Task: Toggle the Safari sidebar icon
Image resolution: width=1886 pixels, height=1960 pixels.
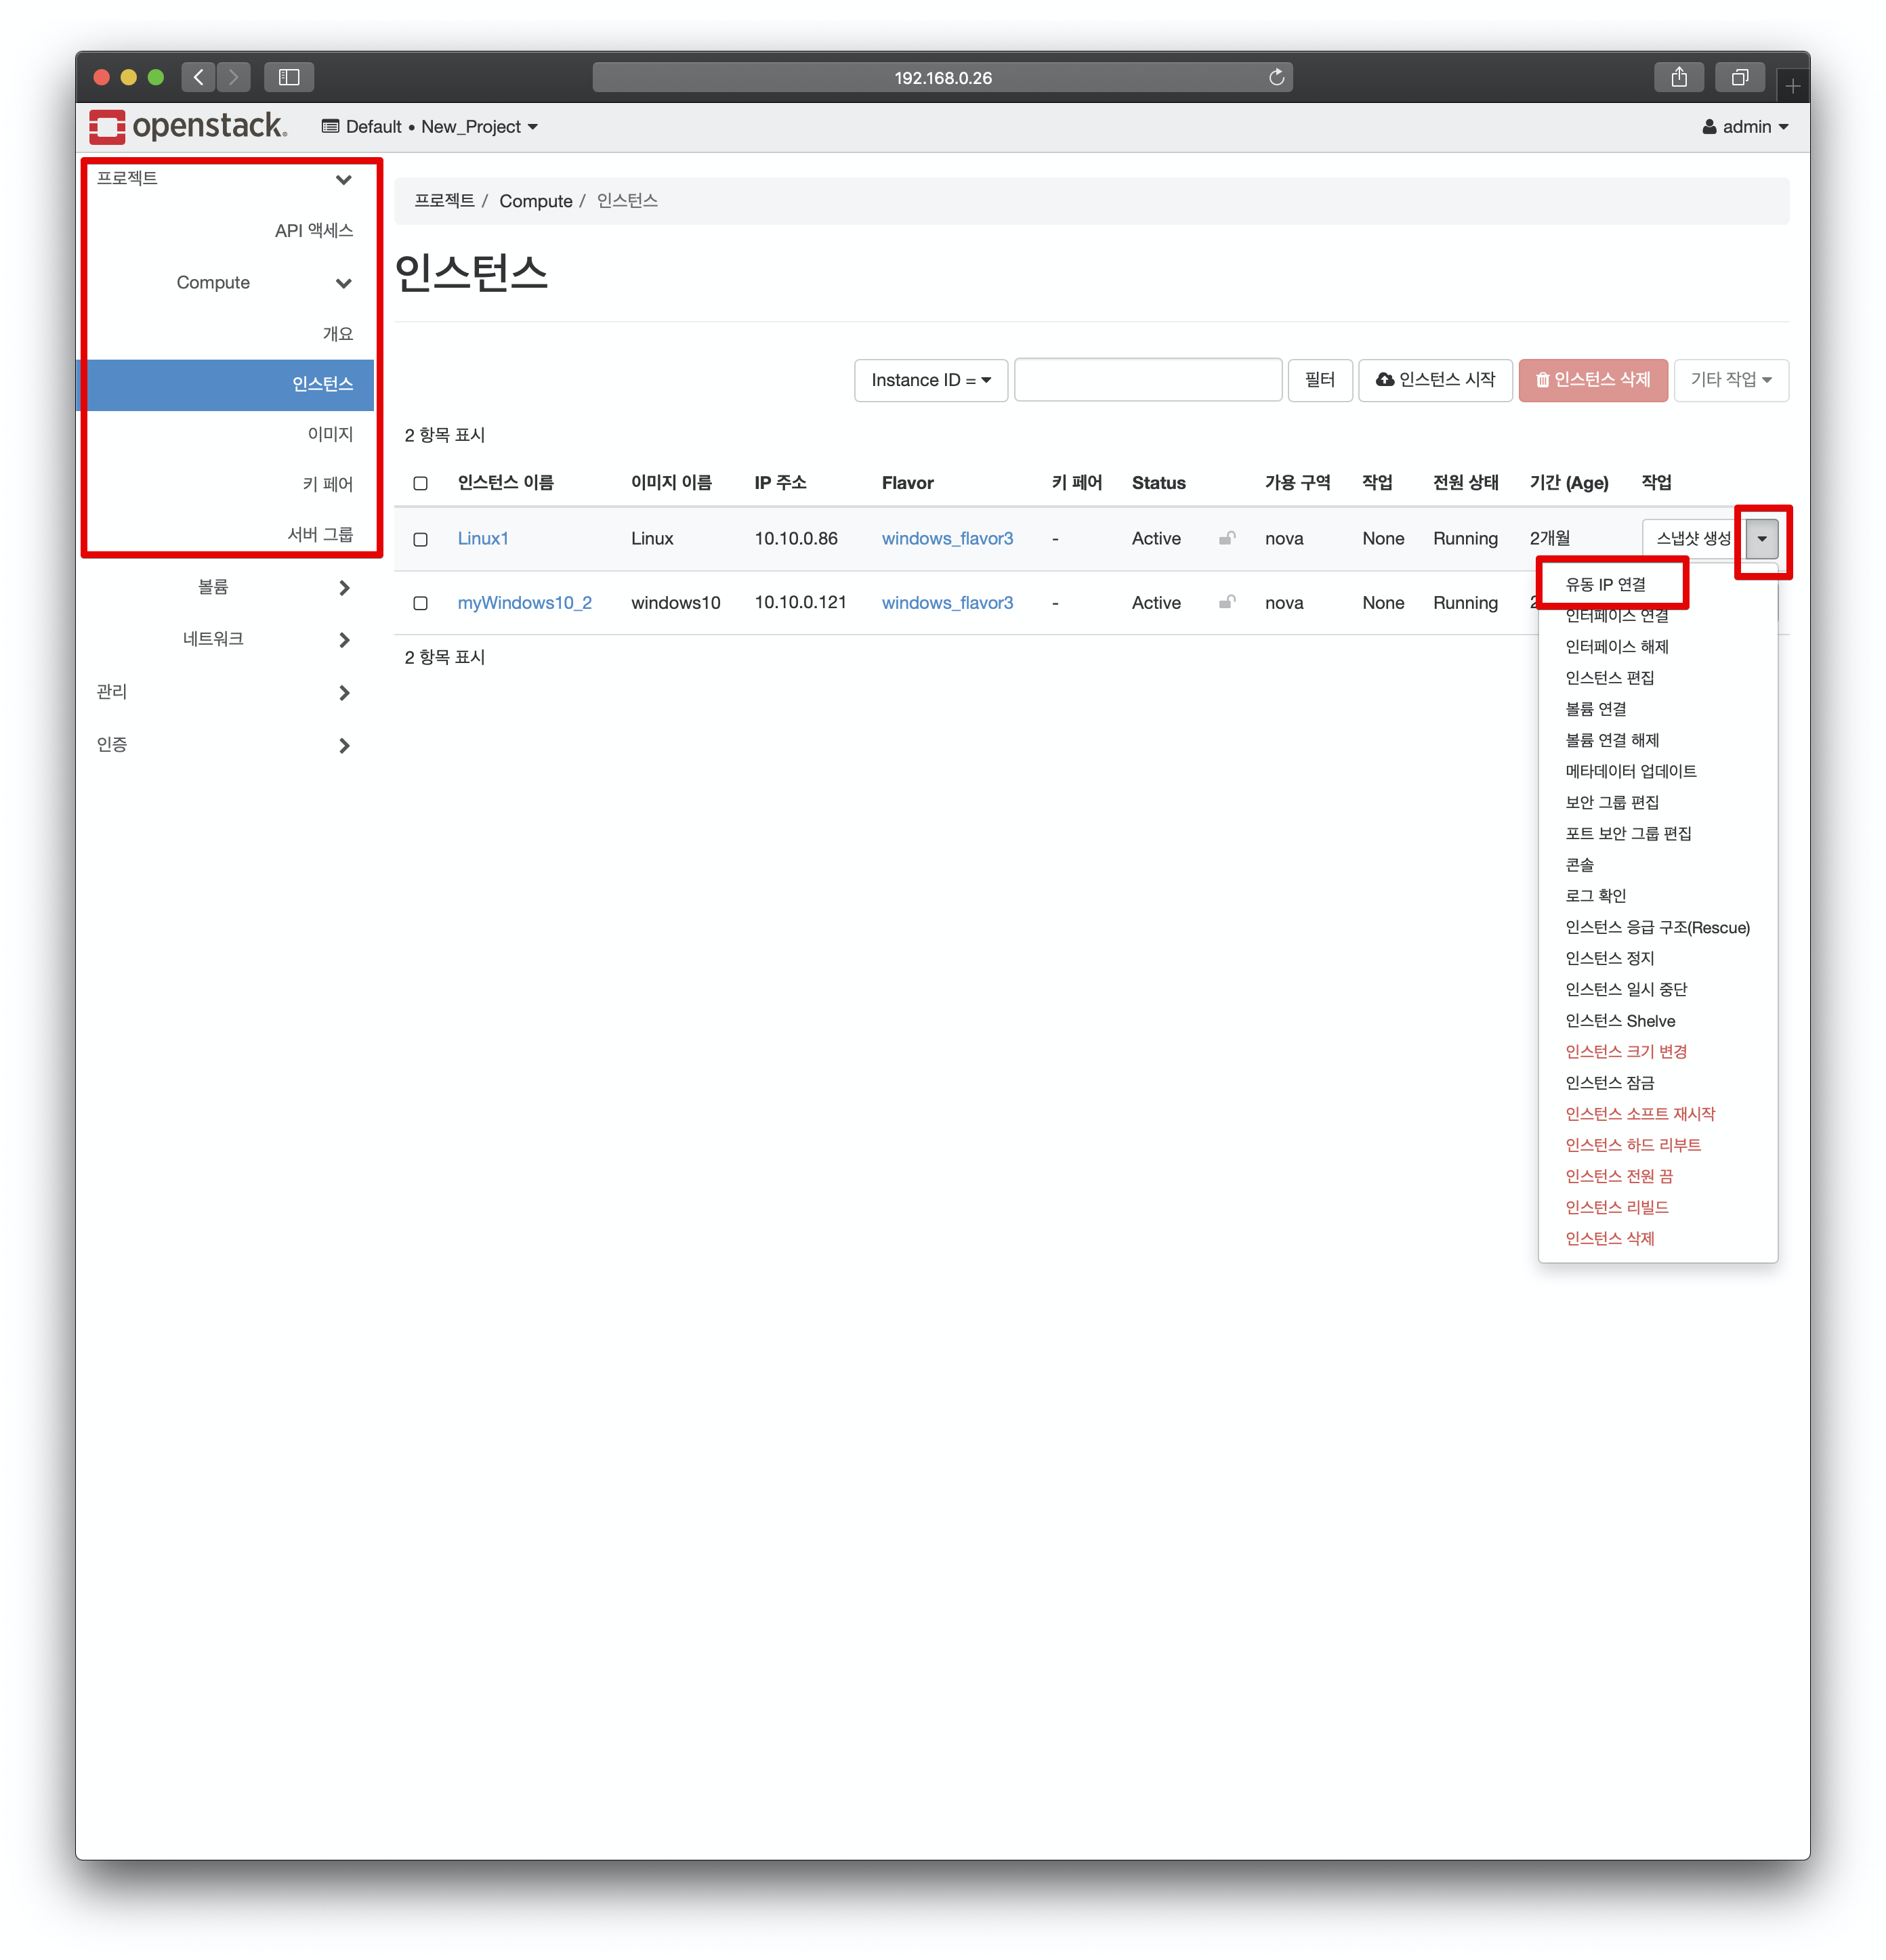Action: point(289,77)
